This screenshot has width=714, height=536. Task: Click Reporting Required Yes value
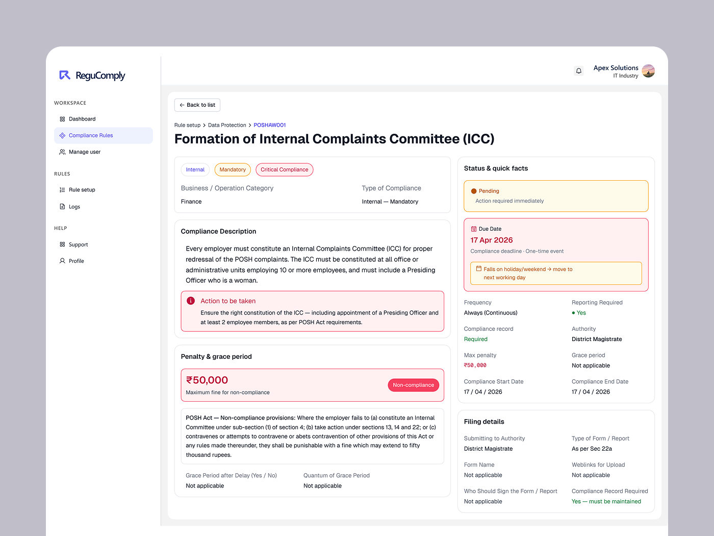579,313
